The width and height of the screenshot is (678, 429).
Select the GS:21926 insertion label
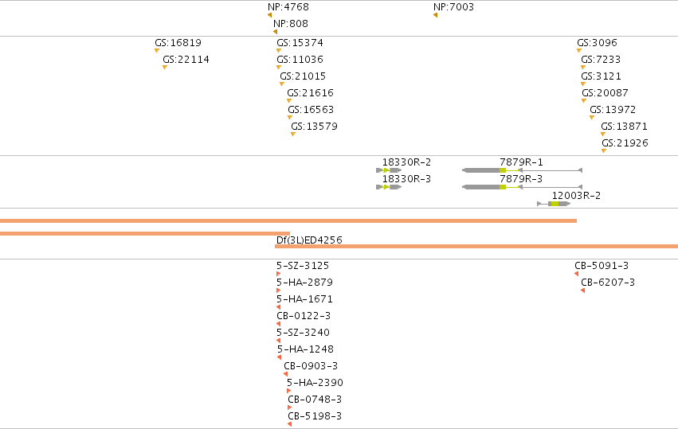tap(625, 143)
